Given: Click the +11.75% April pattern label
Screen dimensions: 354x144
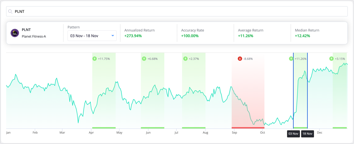Looking at the screenshot, I should coord(104,59).
